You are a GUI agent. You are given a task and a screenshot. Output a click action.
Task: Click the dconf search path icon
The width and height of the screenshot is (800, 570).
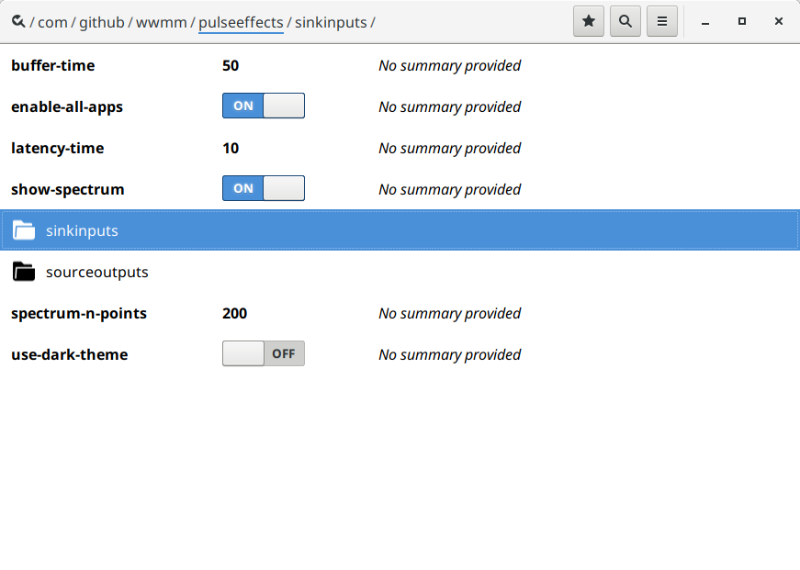[x=18, y=21]
